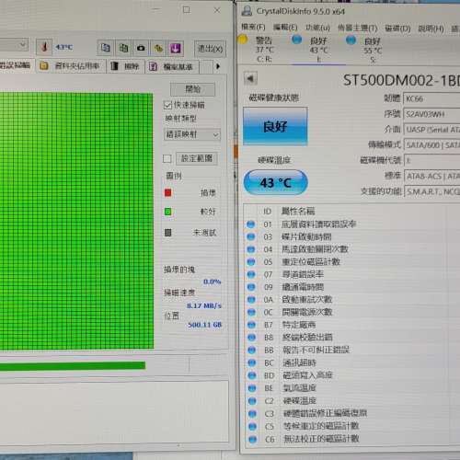Click the 8.17 MB/s scan speed value
460x460 pixels.
(204, 305)
